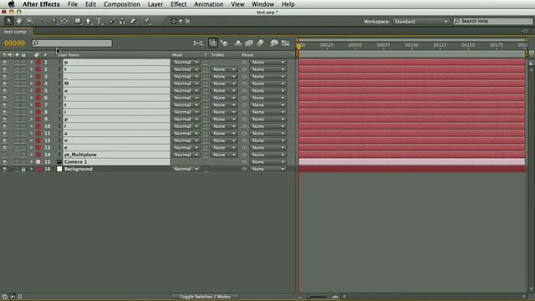The width and height of the screenshot is (535, 301).
Task: Click the timeline zoom slider
Action: (317, 297)
